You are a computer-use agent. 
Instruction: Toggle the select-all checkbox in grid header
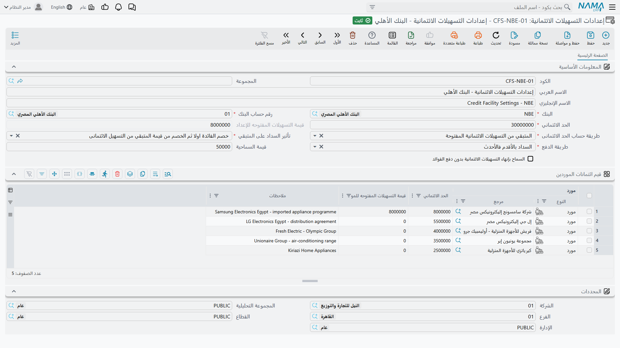click(589, 196)
